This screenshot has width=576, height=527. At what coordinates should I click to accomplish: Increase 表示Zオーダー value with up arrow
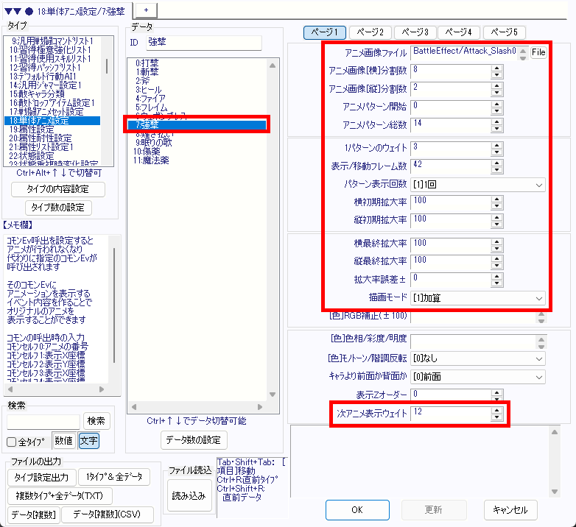(496, 391)
